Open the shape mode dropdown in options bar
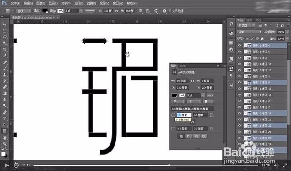This screenshot has height=171, width=291. click(x=24, y=11)
